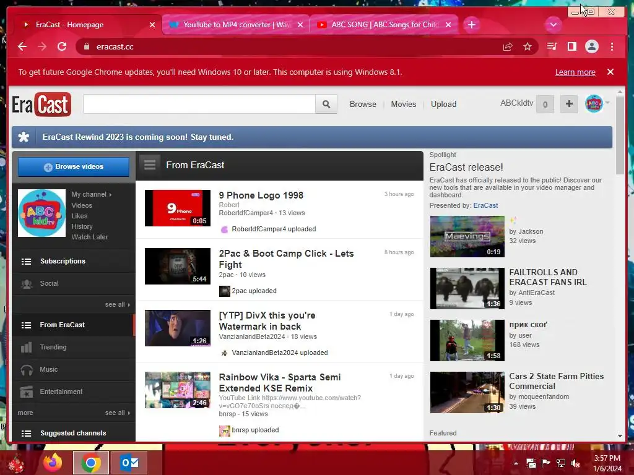Switch to ABC SONG YouTube tab
The height and width of the screenshot is (475, 634).
tap(384, 25)
